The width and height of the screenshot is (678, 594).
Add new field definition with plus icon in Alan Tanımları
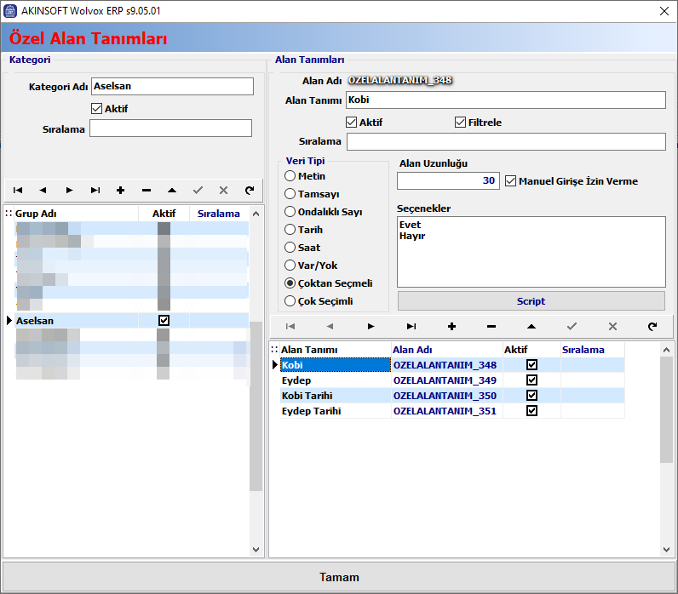[451, 326]
